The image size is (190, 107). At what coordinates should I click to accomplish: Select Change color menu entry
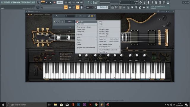click(x=86, y=29)
